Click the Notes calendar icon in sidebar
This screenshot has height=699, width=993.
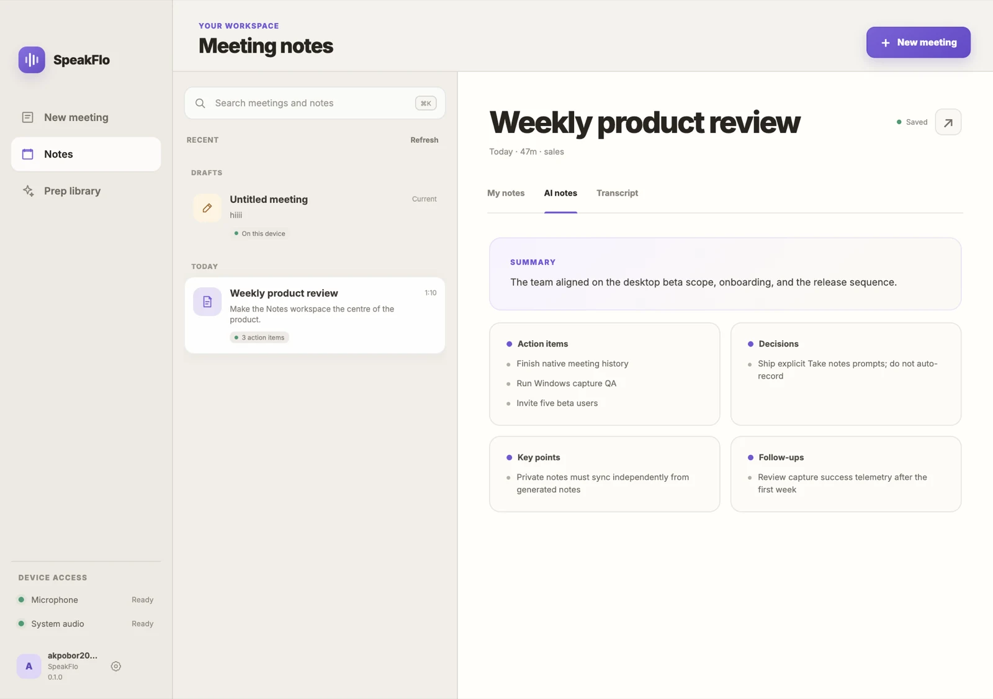[27, 154]
